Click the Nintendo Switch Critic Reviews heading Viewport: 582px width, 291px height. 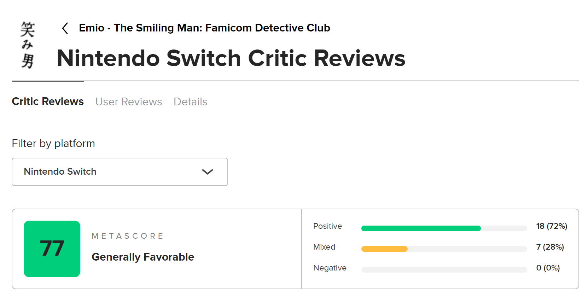[x=231, y=58]
